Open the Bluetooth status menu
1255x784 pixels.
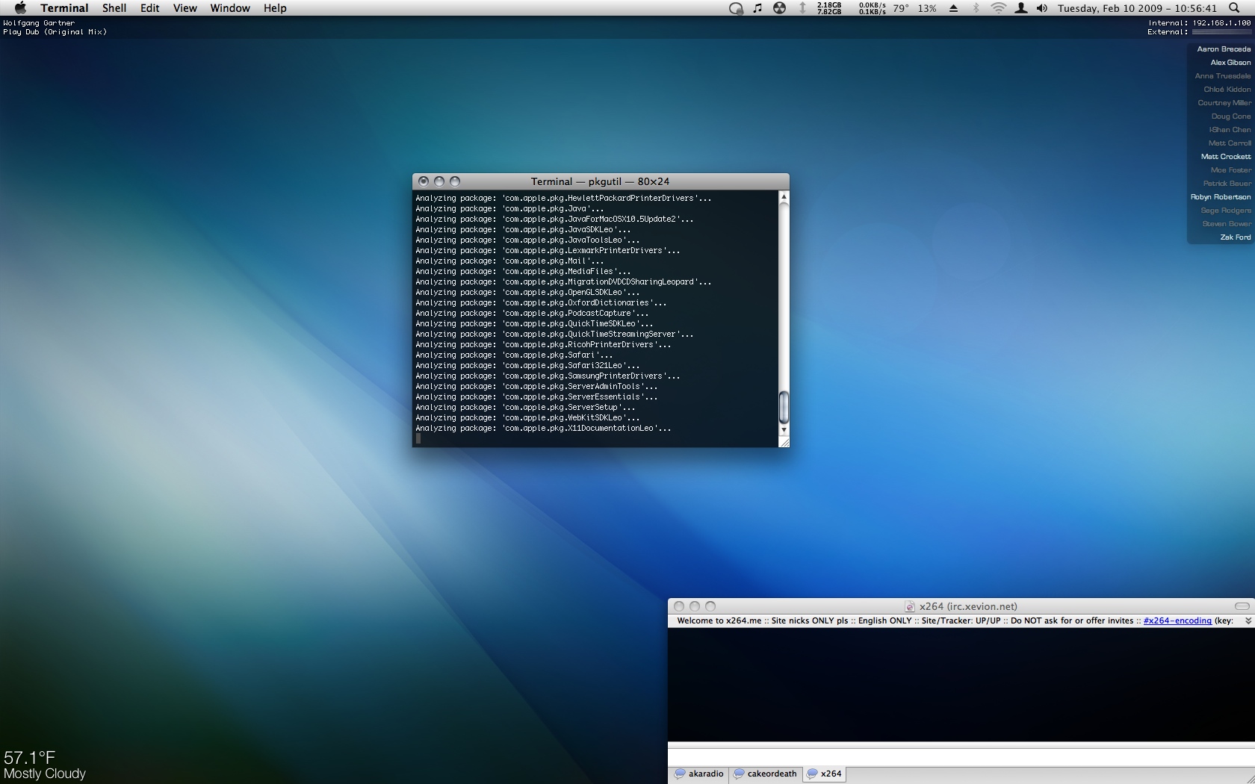click(x=976, y=8)
